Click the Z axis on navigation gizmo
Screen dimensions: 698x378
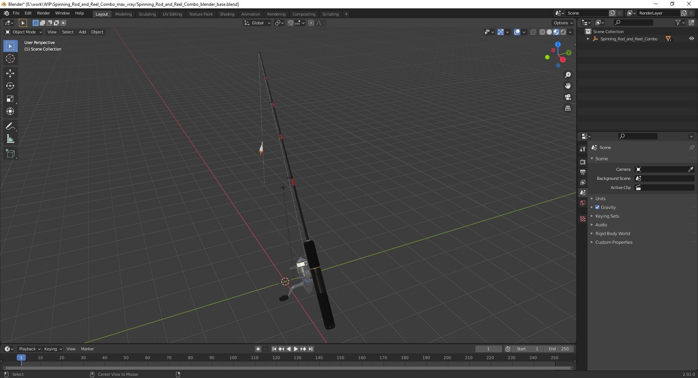click(x=558, y=44)
